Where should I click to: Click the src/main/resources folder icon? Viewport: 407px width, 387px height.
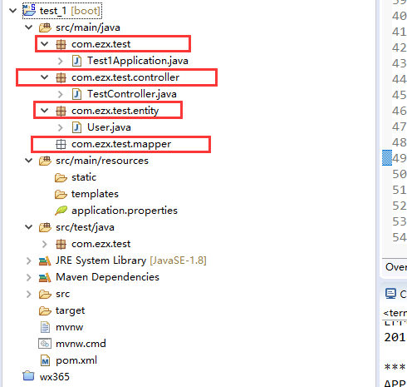tap(45, 161)
